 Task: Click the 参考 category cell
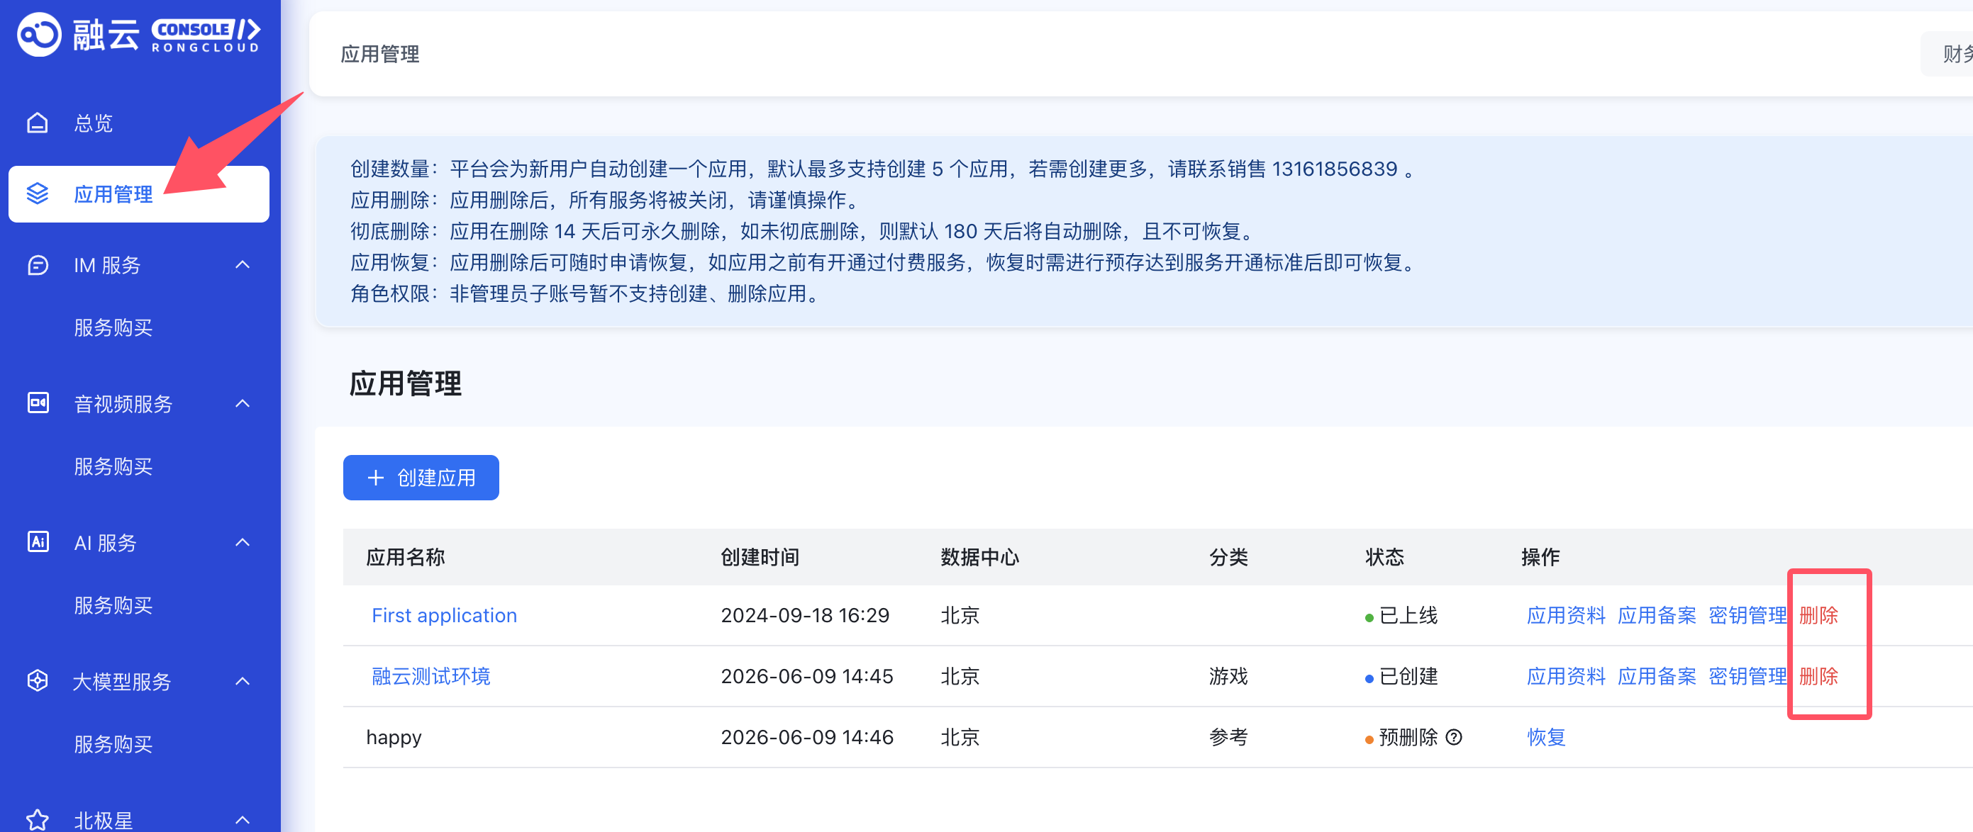1228,737
